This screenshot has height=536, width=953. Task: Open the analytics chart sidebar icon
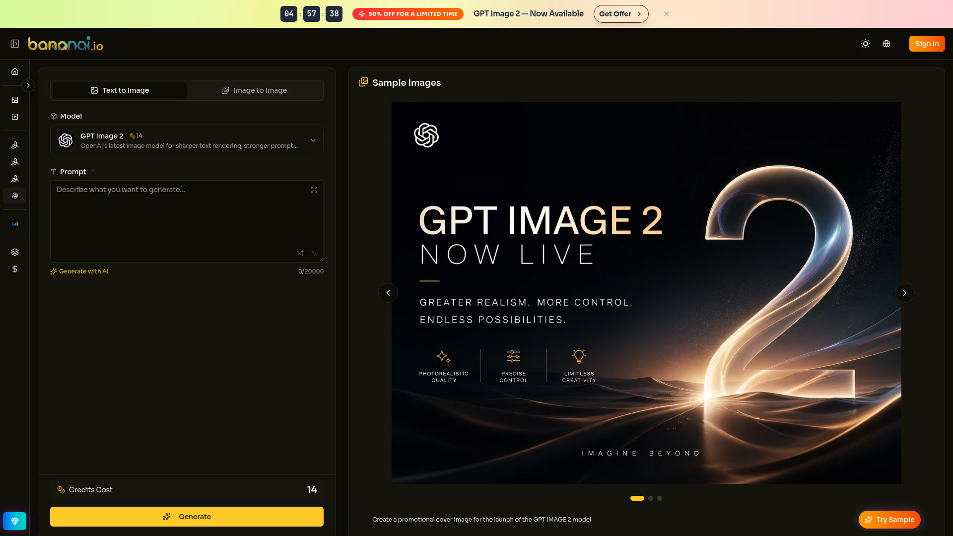coord(15,224)
